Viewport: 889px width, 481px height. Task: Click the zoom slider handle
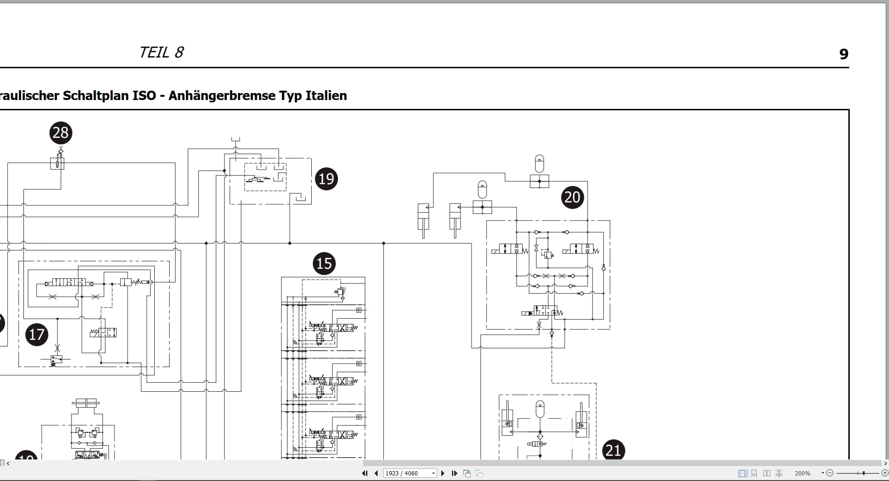(x=864, y=473)
